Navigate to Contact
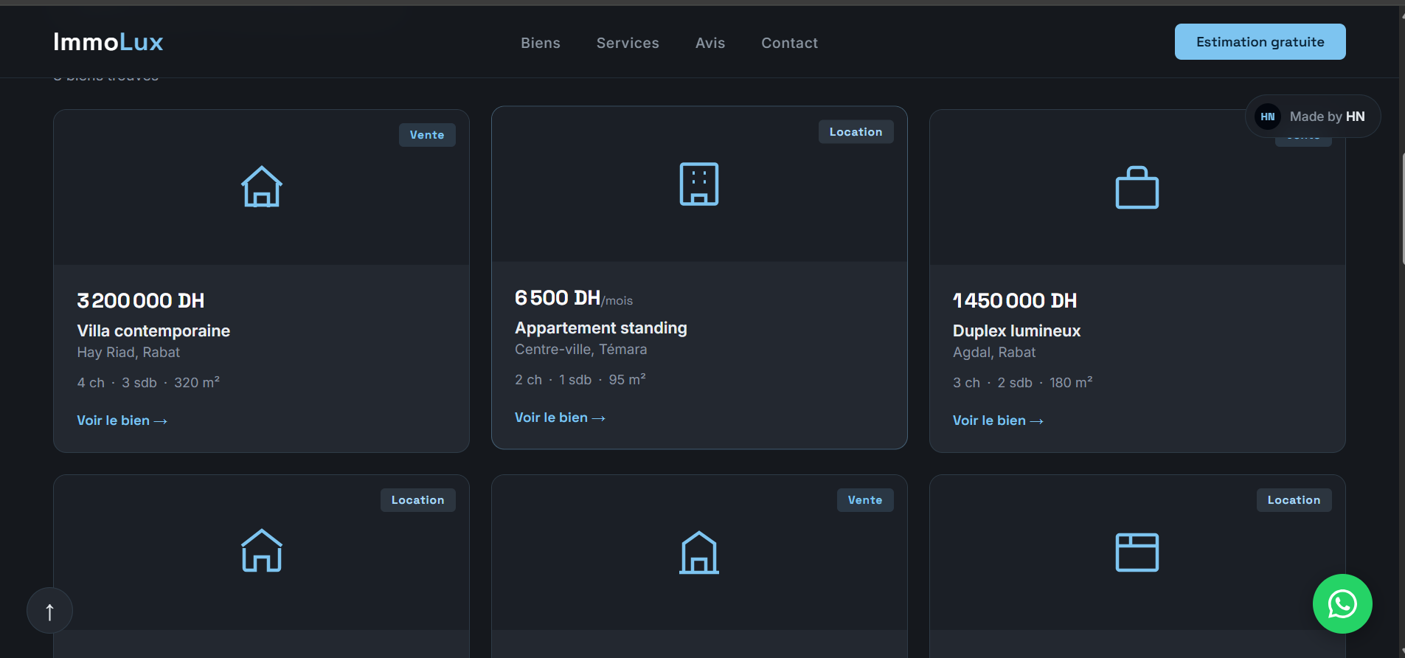Viewport: 1405px width, 658px height. [x=790, y=43]
